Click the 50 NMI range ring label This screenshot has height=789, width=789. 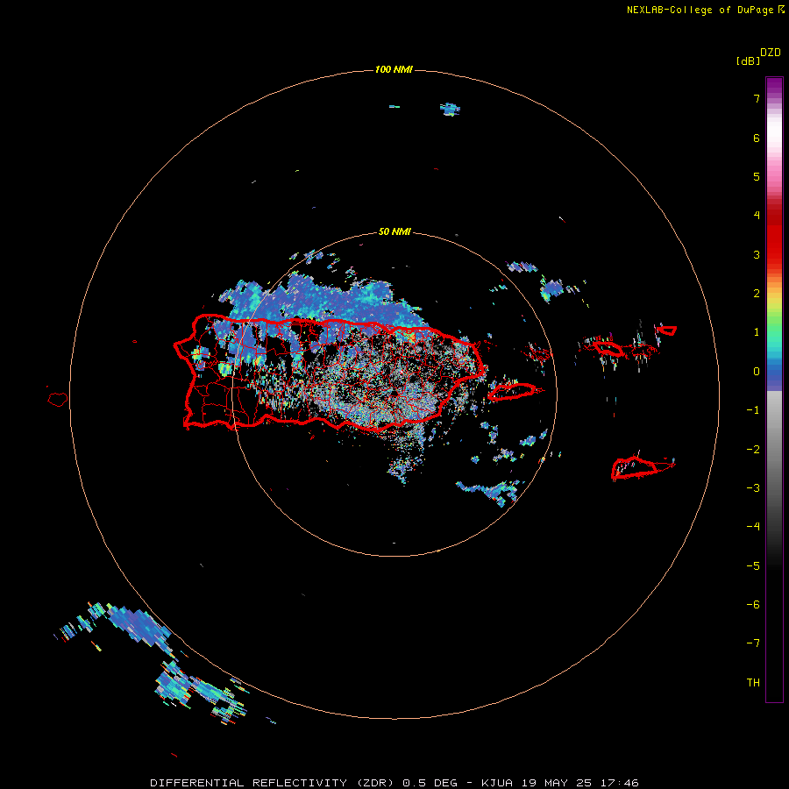coord(394,231)
